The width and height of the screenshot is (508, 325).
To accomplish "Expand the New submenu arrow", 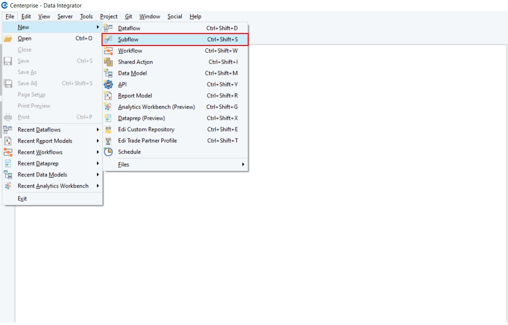I will pyautogui.click(x=98, y=27).
